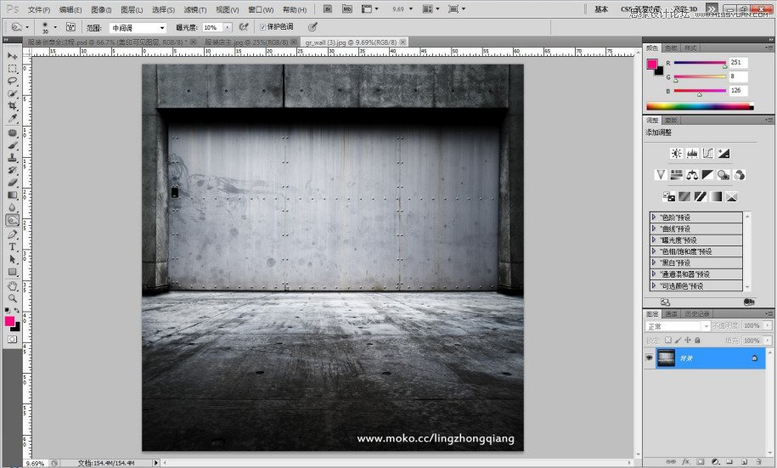777x468 pixels.
Task: Select the Horizontal Type tool
Action: pyautogui.click(x=13, y=246)
